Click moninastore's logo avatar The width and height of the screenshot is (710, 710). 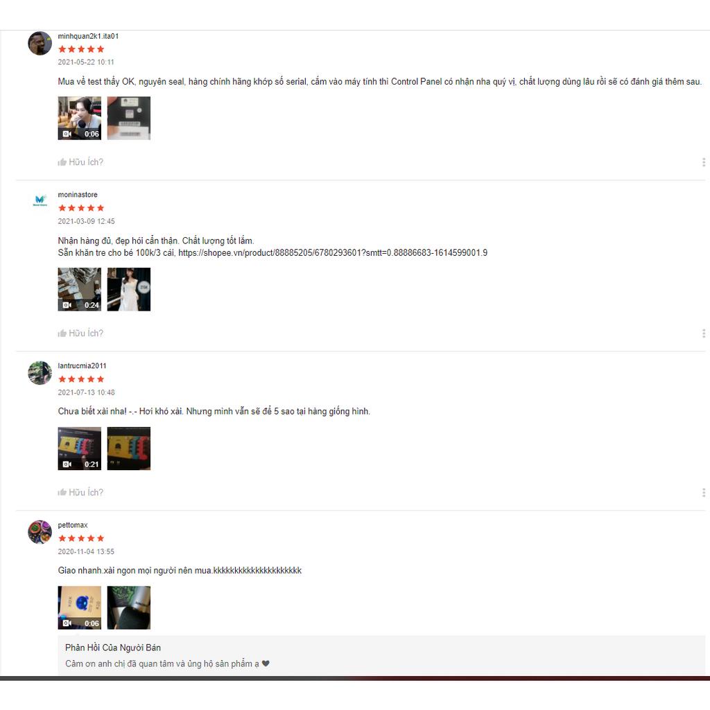click(40, 202)
